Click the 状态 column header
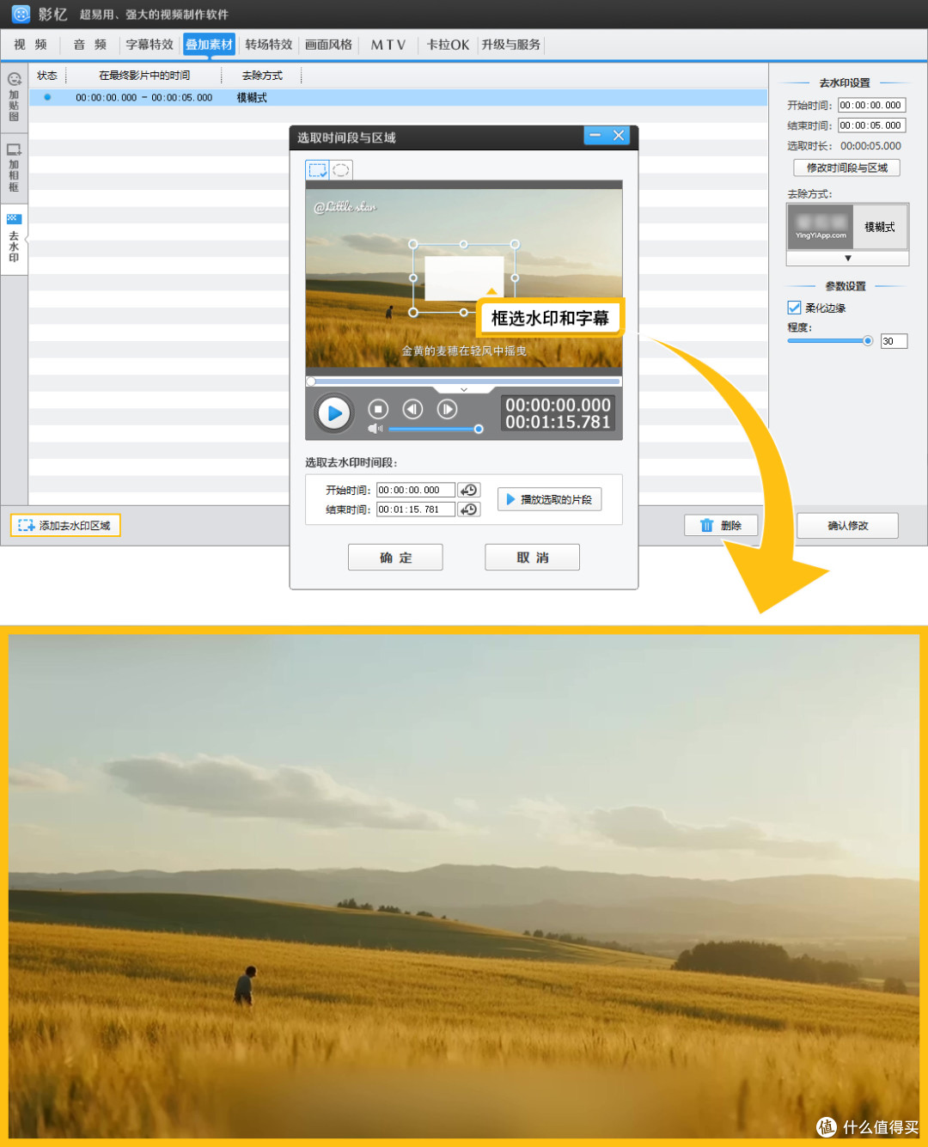This screenshot has width=928, height=1147. coord(47,76)
